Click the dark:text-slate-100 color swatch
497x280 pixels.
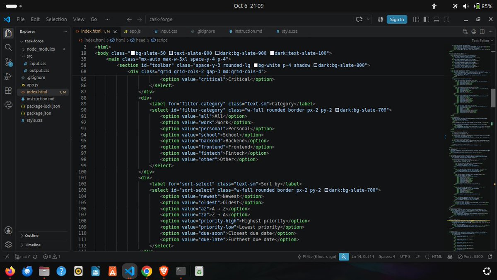point(272,53)
